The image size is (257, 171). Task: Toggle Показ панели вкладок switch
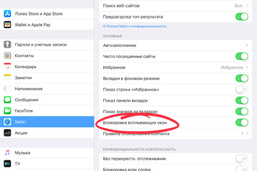pyautogui.click(x=242, y=100)
